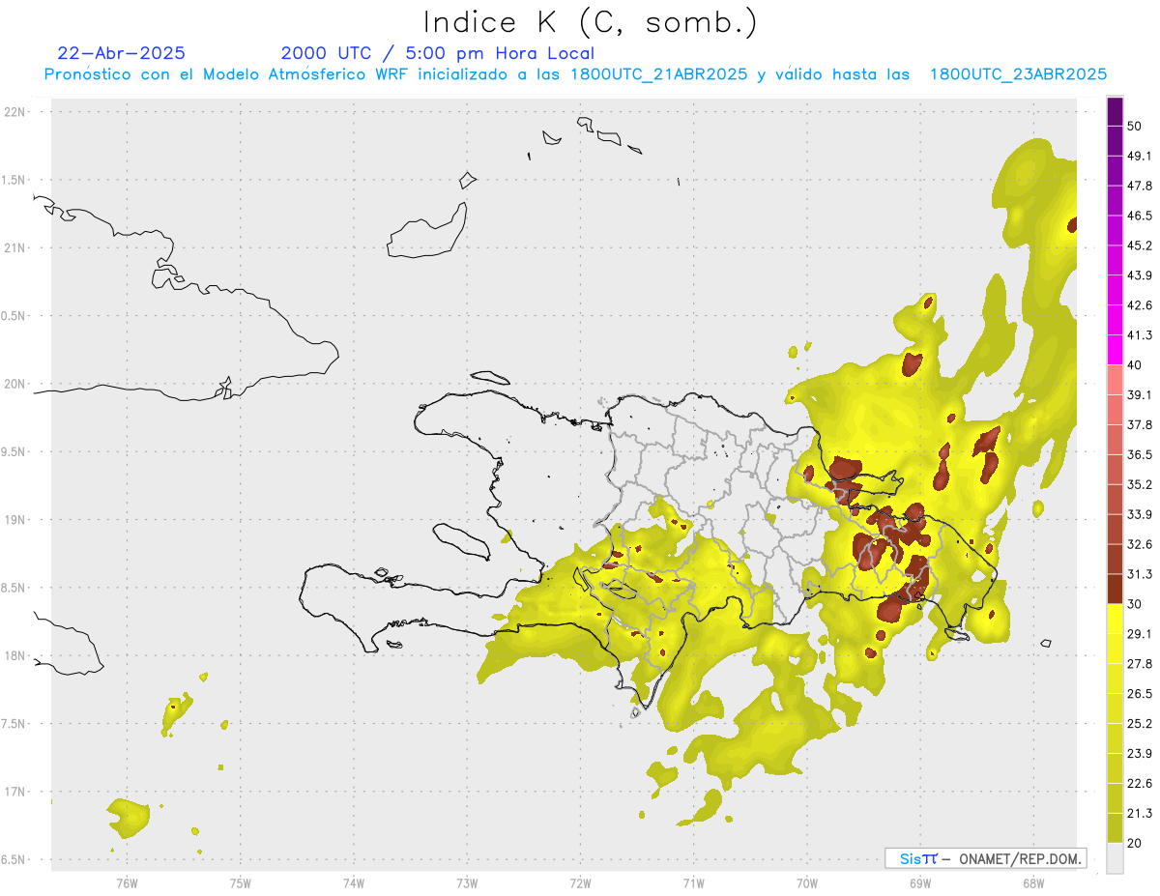
Task: Click the salmon-pink legend swatch just below 40
Action: click(1115, 380)
